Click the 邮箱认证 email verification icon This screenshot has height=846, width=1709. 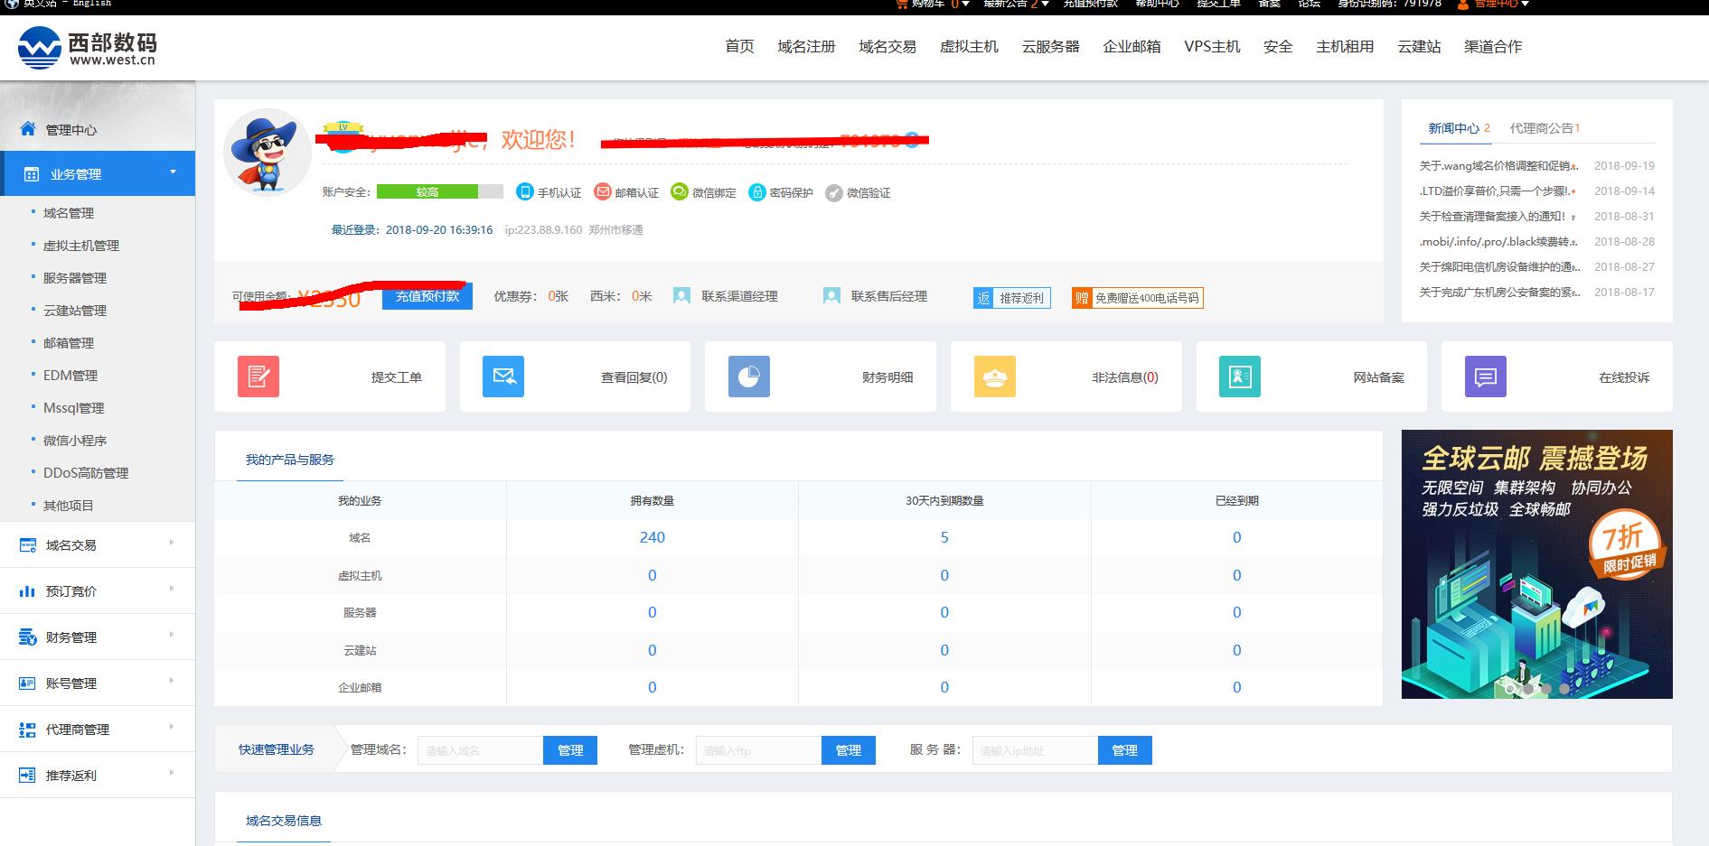click(x=601, y=191)
